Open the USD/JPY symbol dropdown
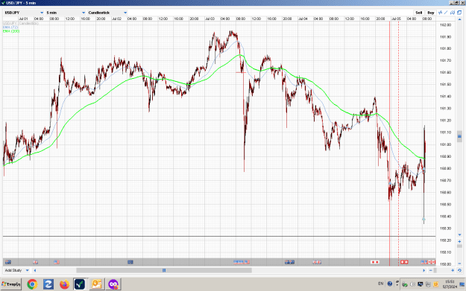The image size is (466, 291). pyautogui.click(x=24, y=13)
